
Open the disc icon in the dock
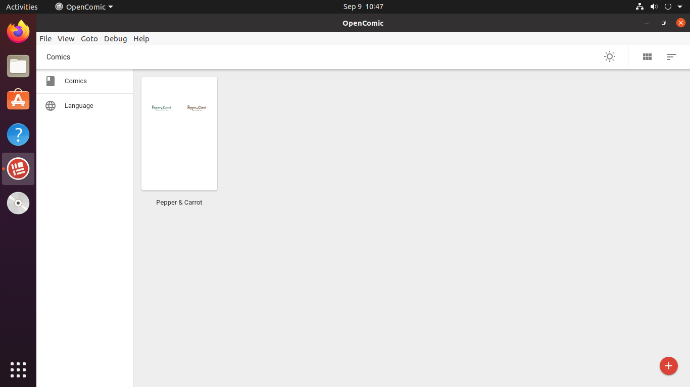[x=18, y=203]
